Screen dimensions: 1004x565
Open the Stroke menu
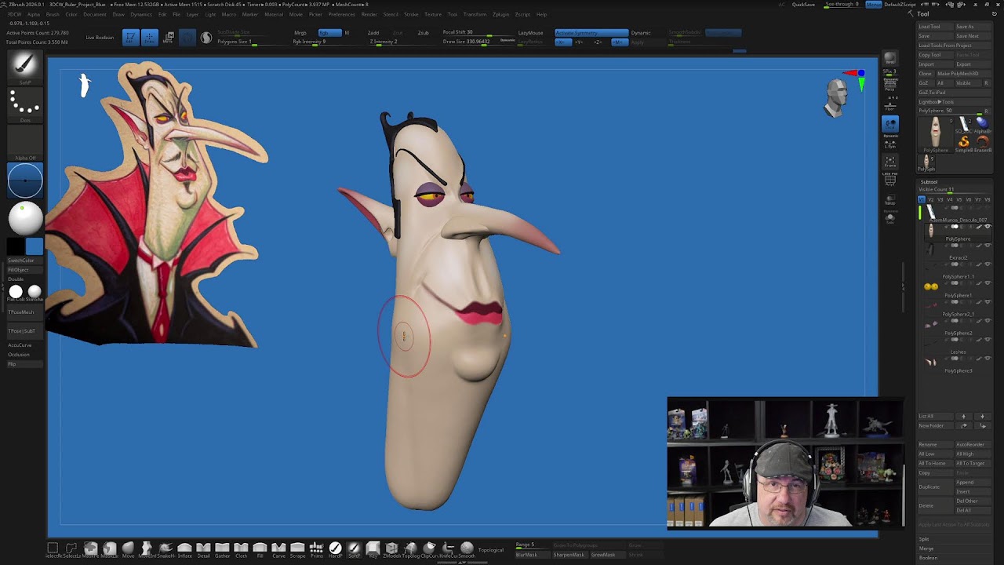[x=411, y=14]
